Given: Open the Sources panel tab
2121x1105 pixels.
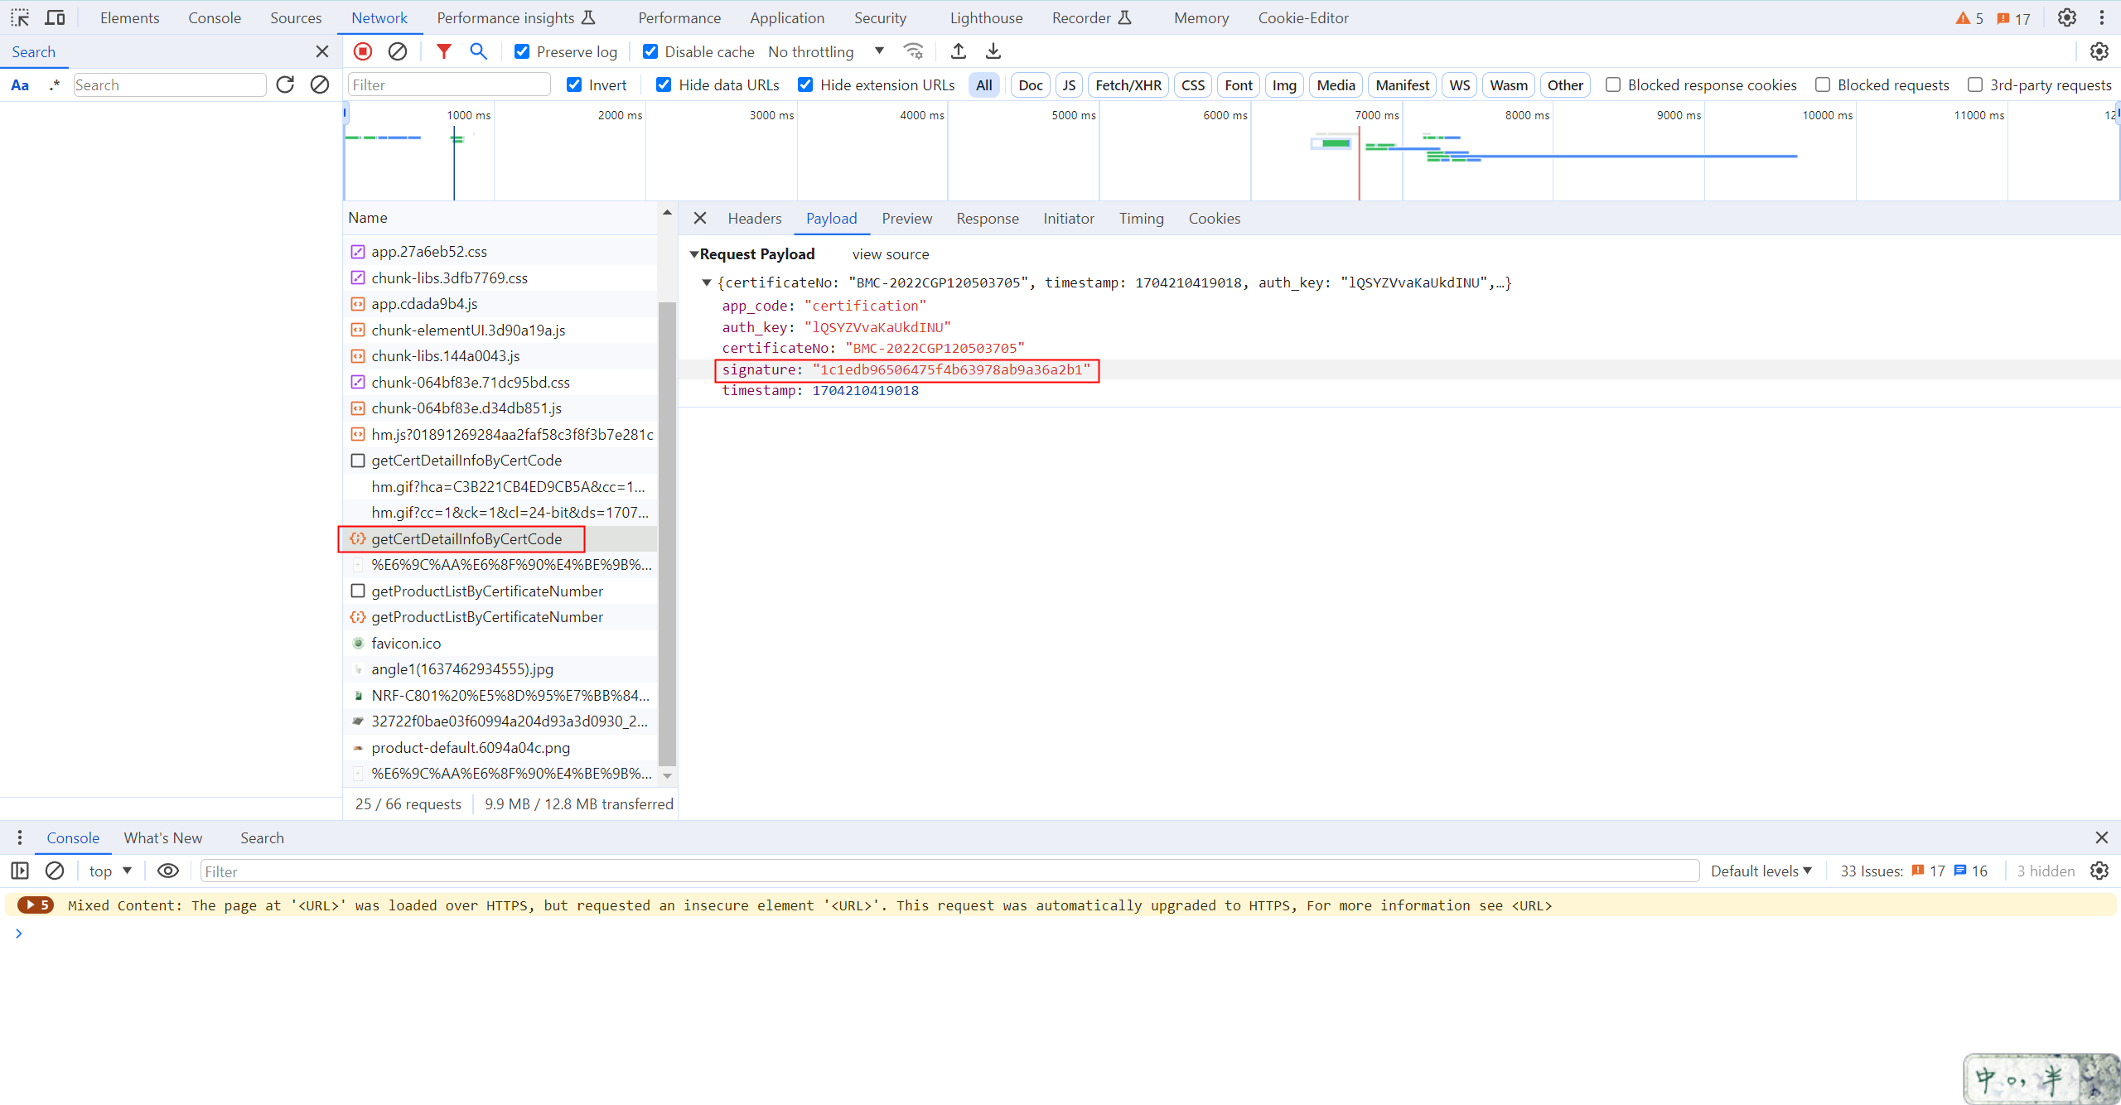Looking at the screenshot, I should [296, 17].
